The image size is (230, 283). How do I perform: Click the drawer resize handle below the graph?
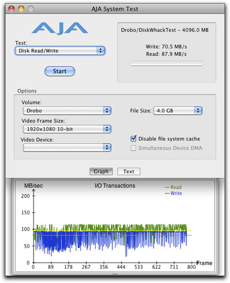(x=115, y=274)
